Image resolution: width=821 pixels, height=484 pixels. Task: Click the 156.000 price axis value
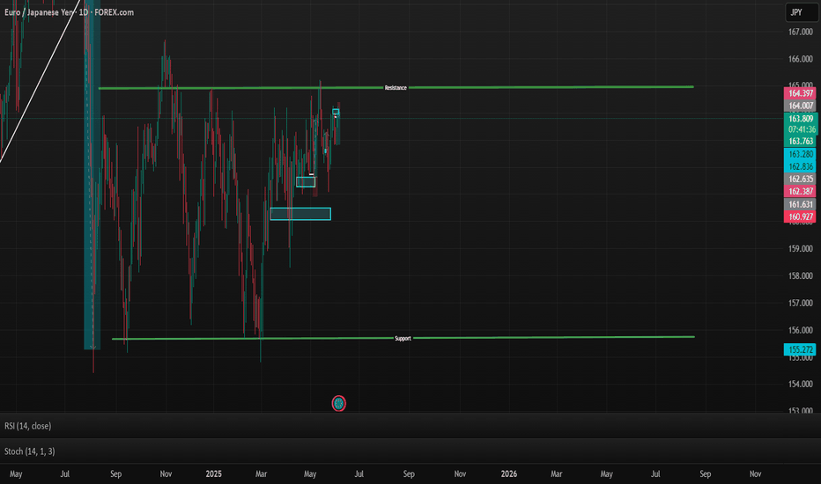pos(801,330)
